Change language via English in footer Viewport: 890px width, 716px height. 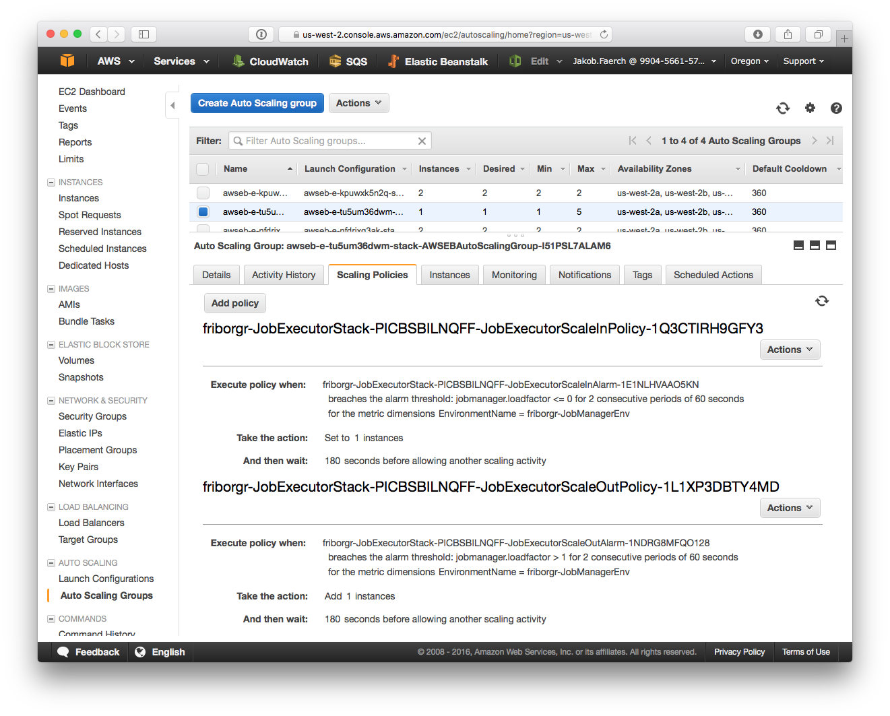click(160, 652)
